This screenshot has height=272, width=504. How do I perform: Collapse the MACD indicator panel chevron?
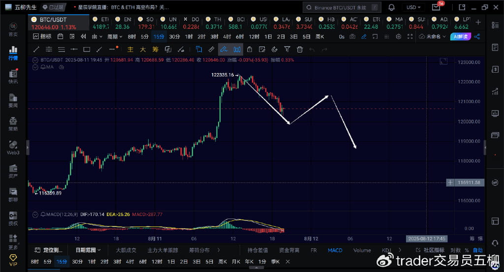pyautogui.click(x=35, y=214)
